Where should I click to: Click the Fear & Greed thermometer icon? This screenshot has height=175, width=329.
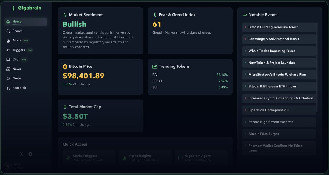pyautogui.click(x=155, y=15)
